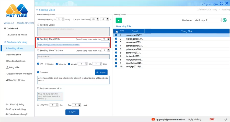Open Phiên bản mới có gì

point(17,114)
